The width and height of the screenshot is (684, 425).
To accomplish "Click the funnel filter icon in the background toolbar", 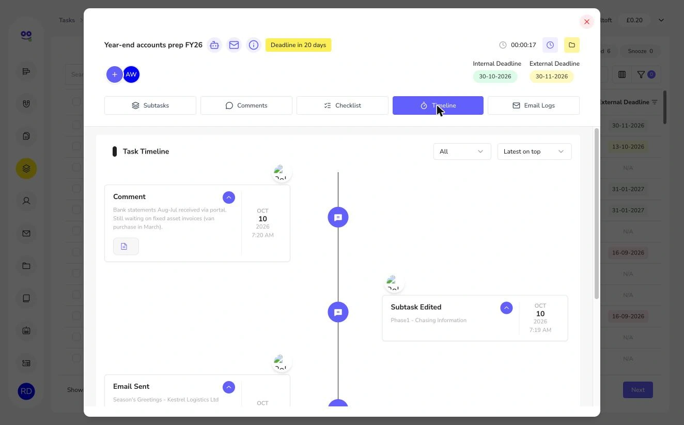I will 641,74.
